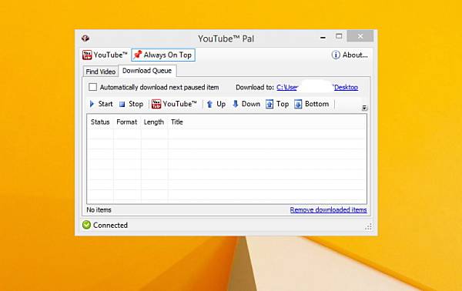Open YouTube from the queue toolbar
This screenshot has height=291, width=462.
pos(174,104)
